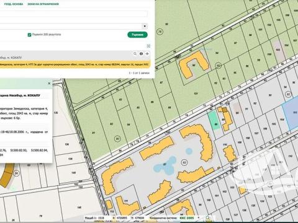Switch to the Геод. основа tab
The image size is (298, 223).
[x=14, y=4]
